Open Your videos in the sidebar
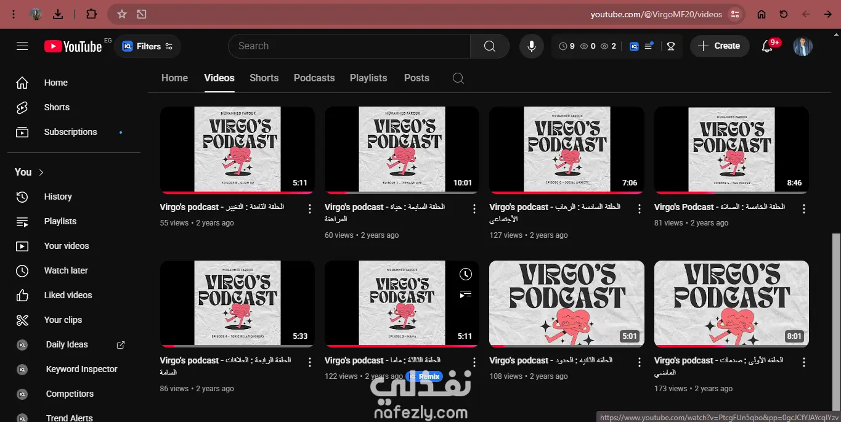 (74, 246)
